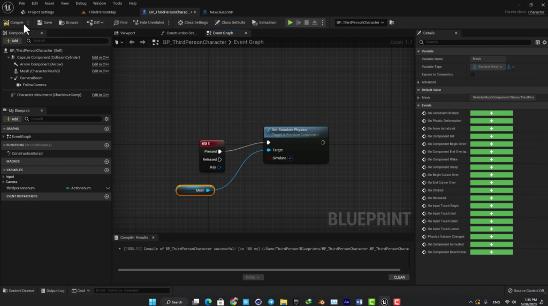
Task: Add new event dispatcher plus icon
Action: [x=106, y=196]
